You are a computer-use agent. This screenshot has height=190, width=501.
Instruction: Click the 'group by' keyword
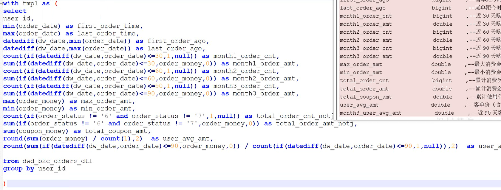[19, 169]
